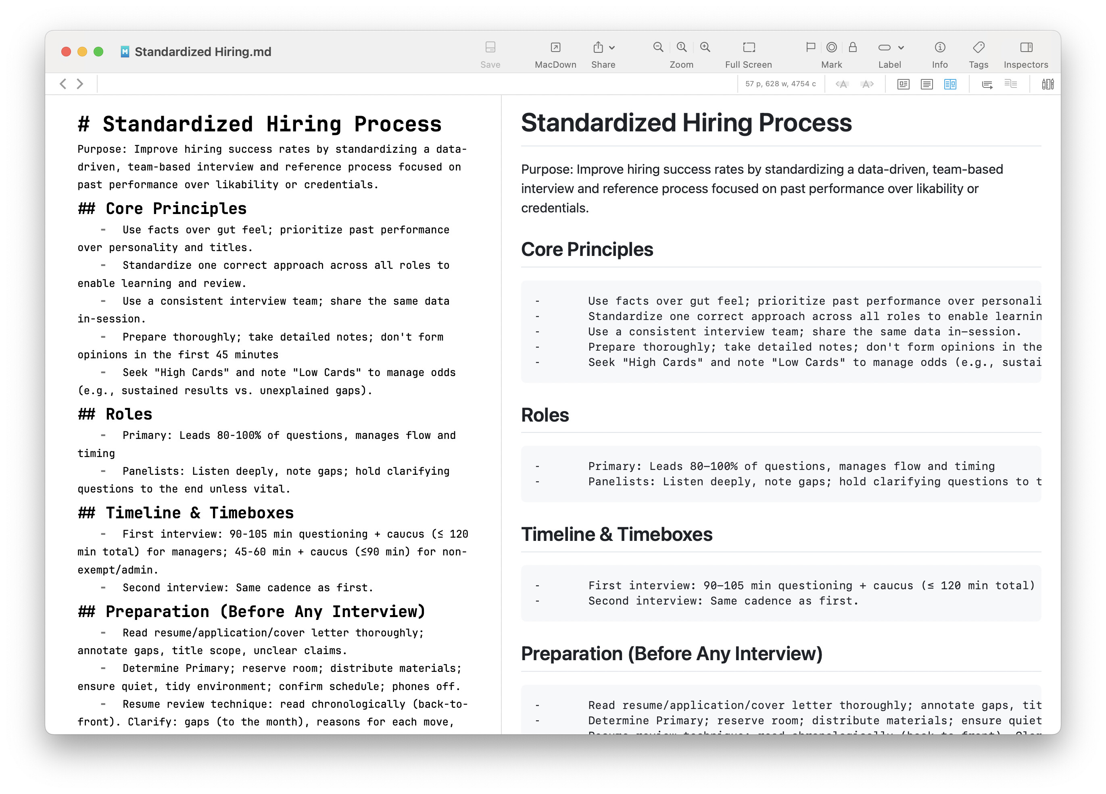This screenshot has width=1106, height=794.
Task: Enter Full Screen mode
Action: [748, 47]
